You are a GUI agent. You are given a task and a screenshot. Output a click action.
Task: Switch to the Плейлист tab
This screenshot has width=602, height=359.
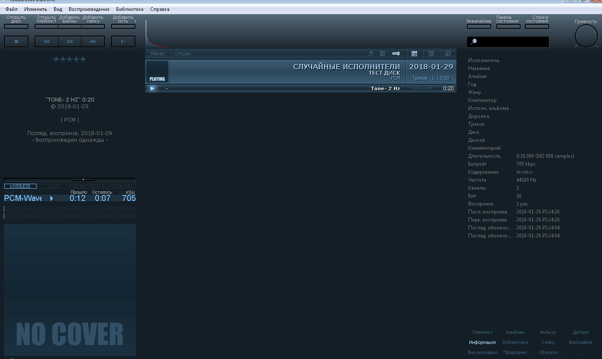point(482,332)
